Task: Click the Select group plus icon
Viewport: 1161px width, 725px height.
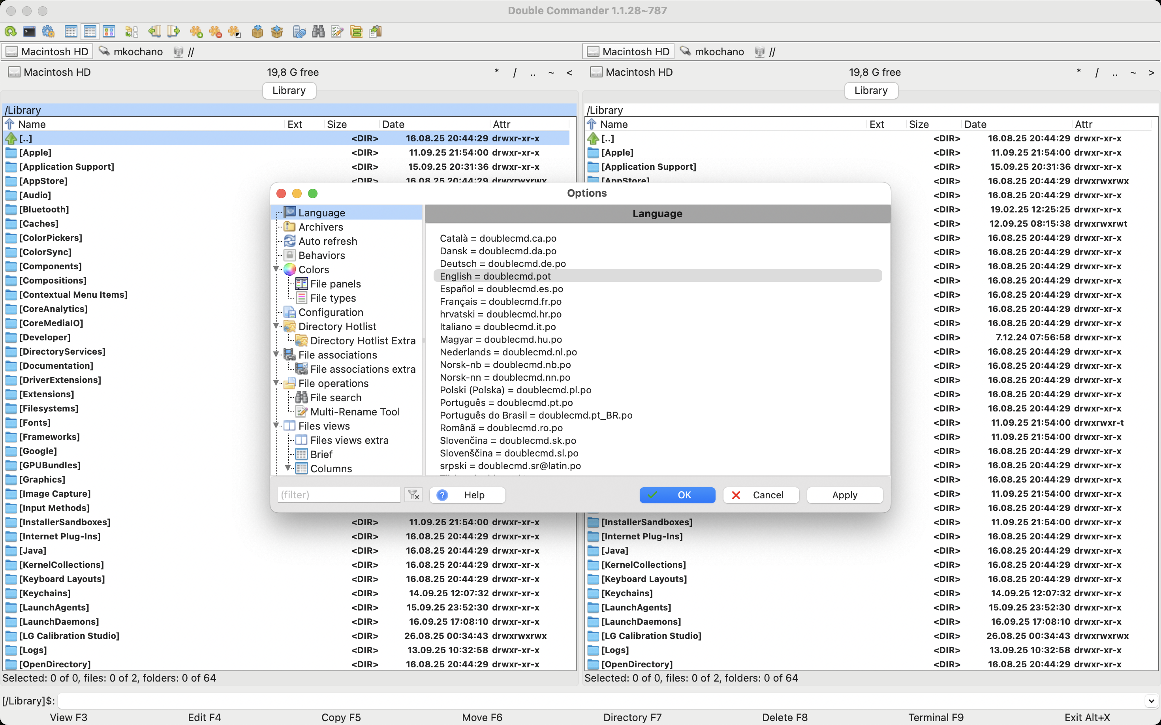Action: pyautogui.click(x=196, y=32)
